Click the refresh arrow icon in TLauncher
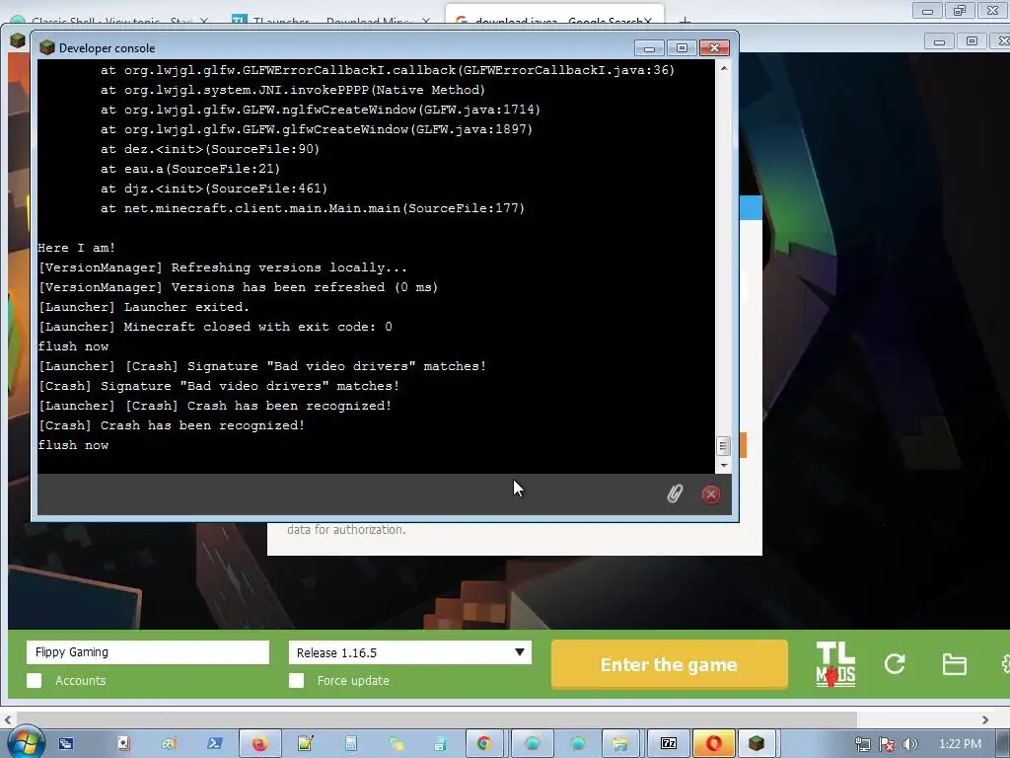 895,664
